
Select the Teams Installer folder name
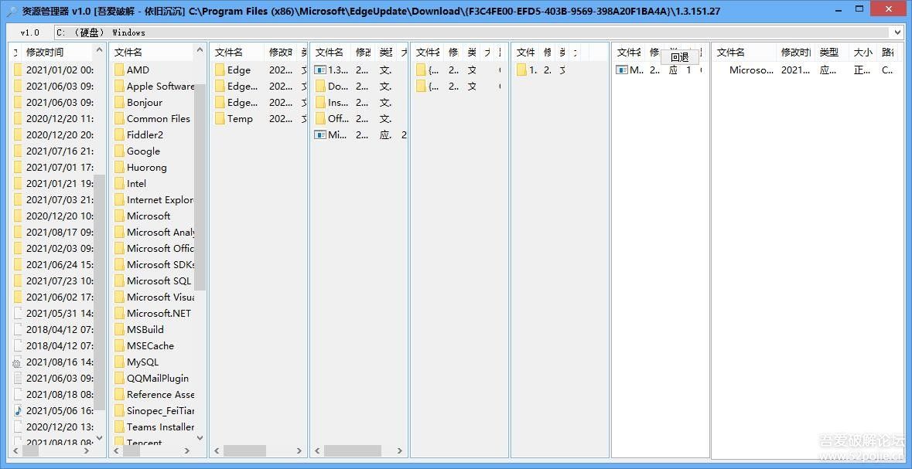(161, 427)
